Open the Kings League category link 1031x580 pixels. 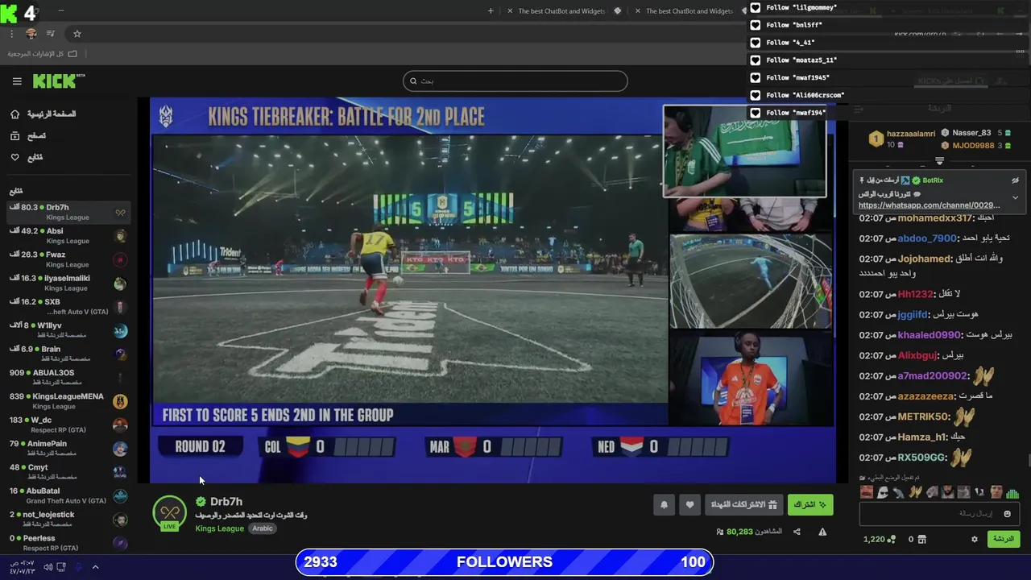(219, 528)
